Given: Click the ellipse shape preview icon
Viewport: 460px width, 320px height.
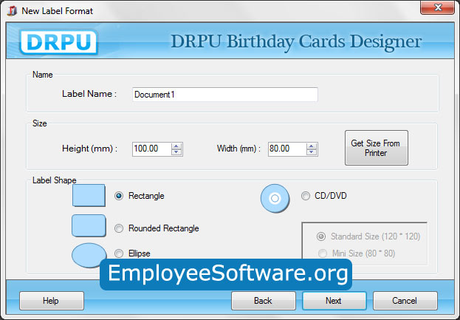Looking at the screenshot, I should (x=89, y=255).
